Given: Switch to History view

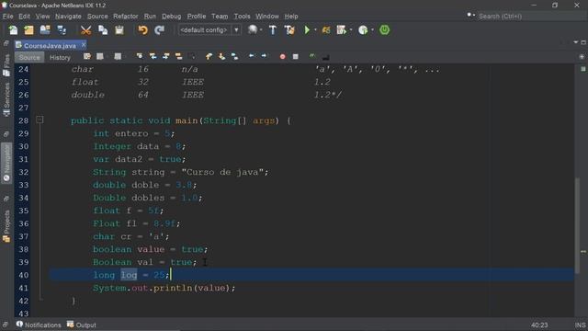Looking at the screenshot, I should pyautogui.click(x=60, y=57).
